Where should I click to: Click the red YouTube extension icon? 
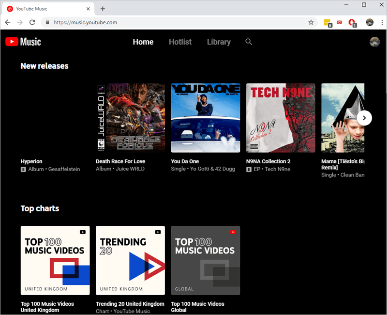tap(340, 22)
